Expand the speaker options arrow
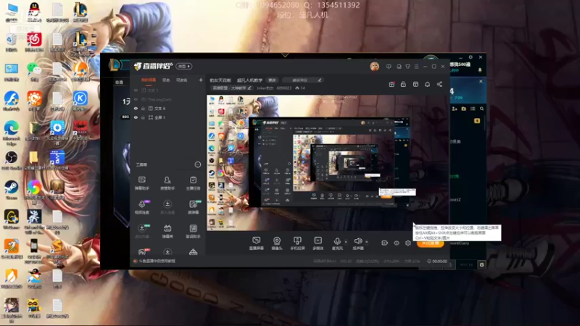 point(367,242)
